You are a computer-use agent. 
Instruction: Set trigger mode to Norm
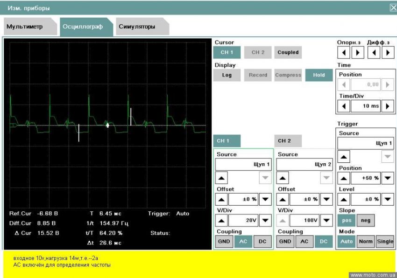(x=366, y=242)
